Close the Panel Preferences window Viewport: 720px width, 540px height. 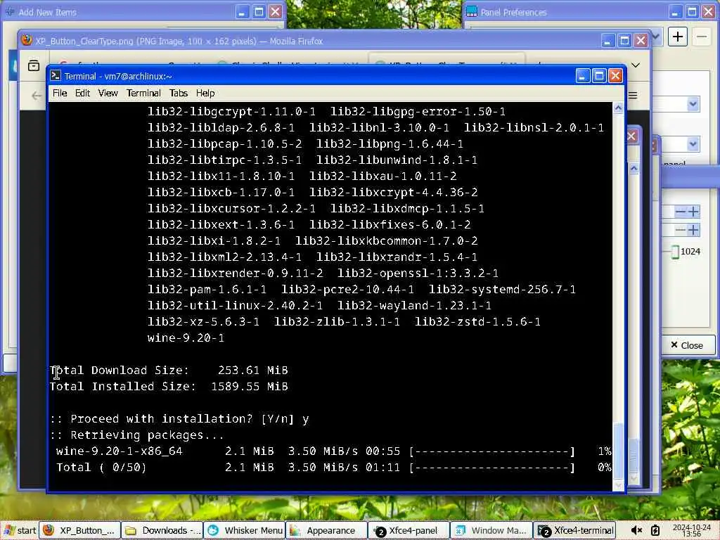(709, 12)
